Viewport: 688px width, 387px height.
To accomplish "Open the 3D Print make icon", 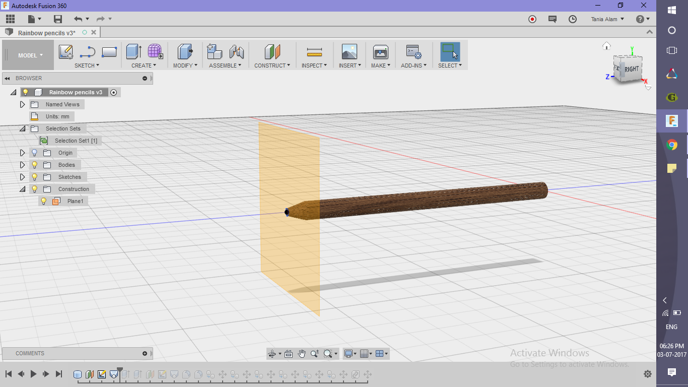I will coord(380,52).
